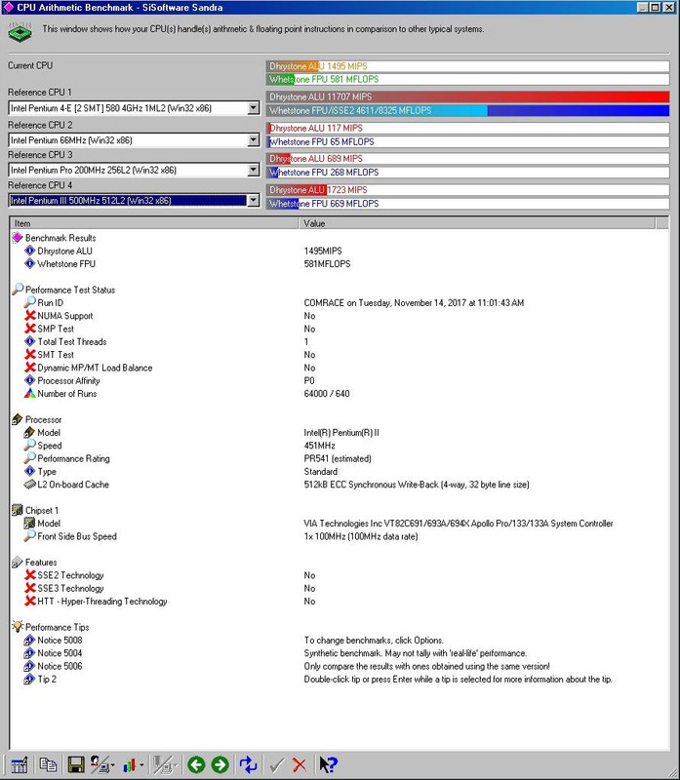Click the Value column header
Image resolution: width=680 pixels, height=780 pixels.
pyautogui.click(x=476, y=223)
